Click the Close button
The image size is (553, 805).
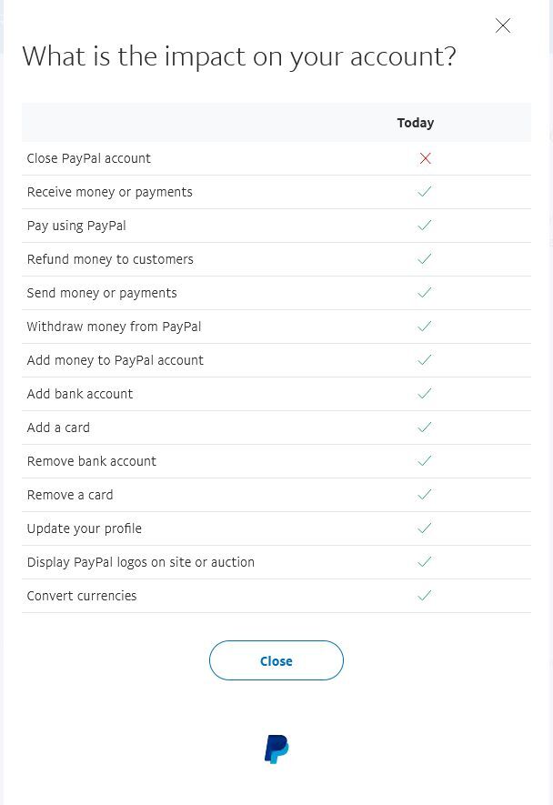(276, 661)
